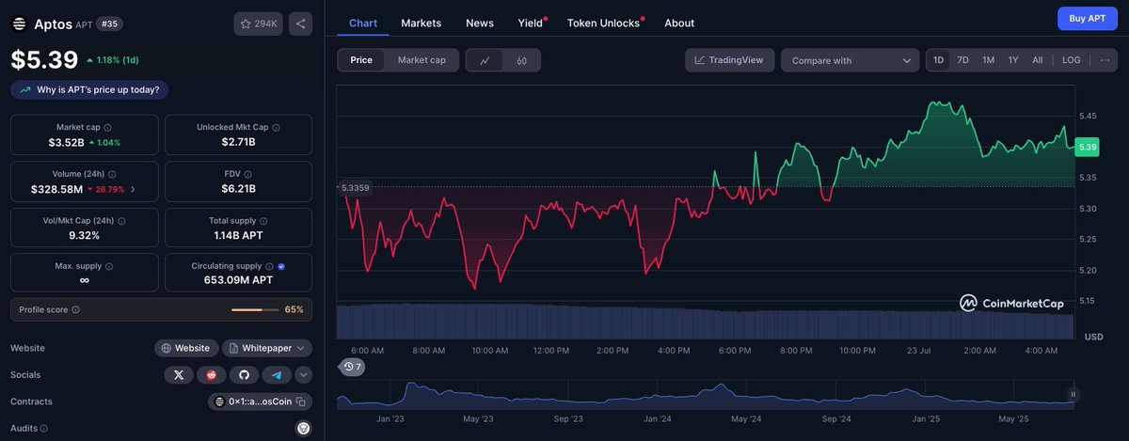Viewport: 1129px width, 441px height.
Task: Click history clock button labeled 7
Action: [x=352, y=367]
